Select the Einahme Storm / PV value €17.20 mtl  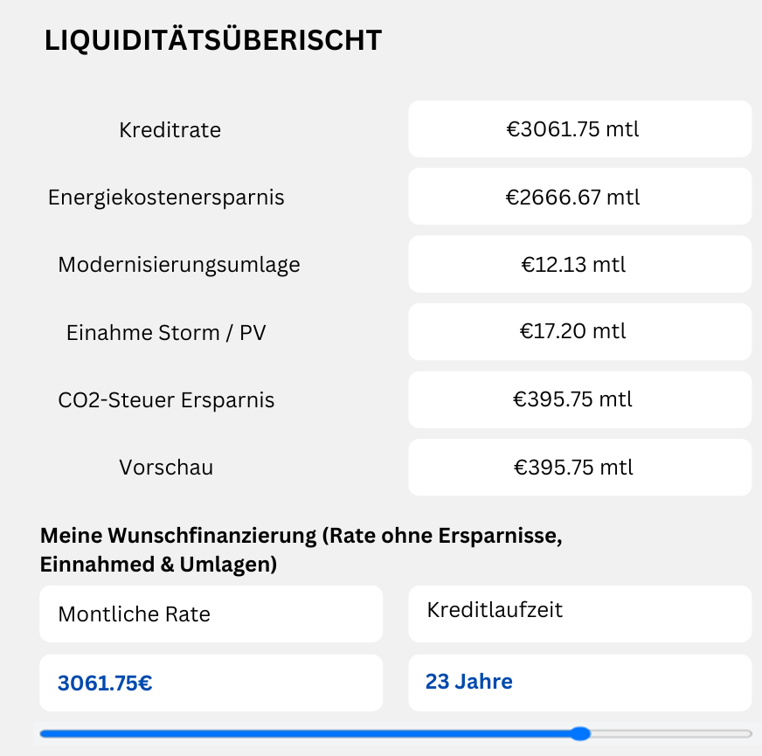[x=579, y=332]
